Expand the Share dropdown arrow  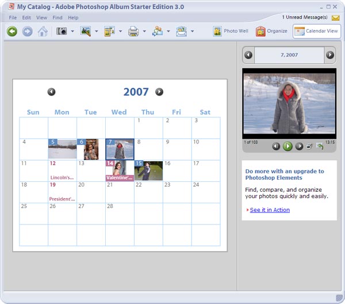pyautogui.click(x=168, y=31)
